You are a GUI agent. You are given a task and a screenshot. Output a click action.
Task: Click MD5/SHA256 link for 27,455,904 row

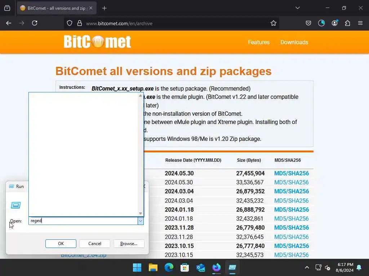tap(292, 174)
